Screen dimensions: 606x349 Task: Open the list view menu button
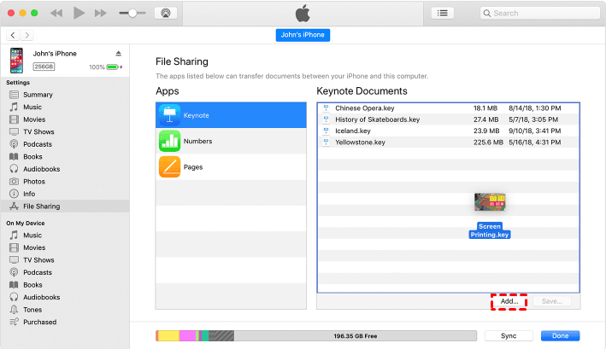[x=442, y=13]
